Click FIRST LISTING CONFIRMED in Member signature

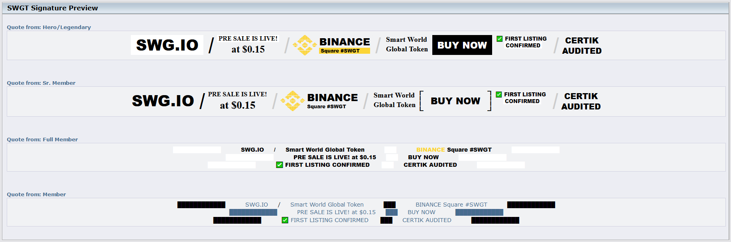click(x=329, y=220)
